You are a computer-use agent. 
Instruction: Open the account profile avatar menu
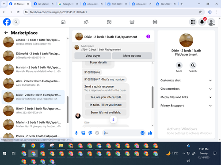(x=211, y=22)
